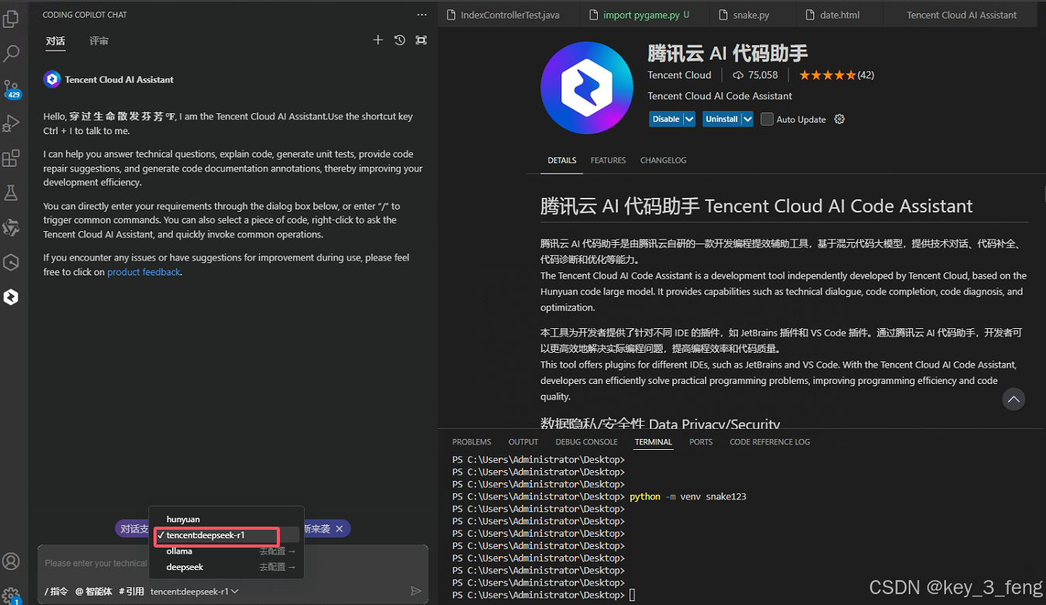Open the Explorer view in activity bar

click(11, 20)
